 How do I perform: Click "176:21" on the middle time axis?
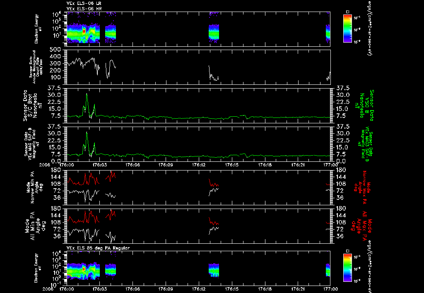pos(298,165)
